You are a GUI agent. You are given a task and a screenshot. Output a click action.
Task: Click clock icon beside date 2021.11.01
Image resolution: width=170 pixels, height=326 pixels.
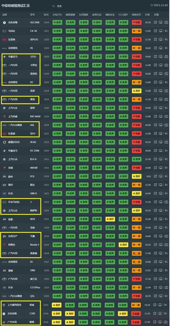pos(152,5)
